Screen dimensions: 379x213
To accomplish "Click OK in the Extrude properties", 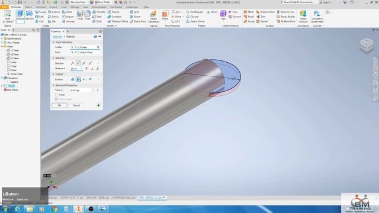I will (x=59, y=105).
